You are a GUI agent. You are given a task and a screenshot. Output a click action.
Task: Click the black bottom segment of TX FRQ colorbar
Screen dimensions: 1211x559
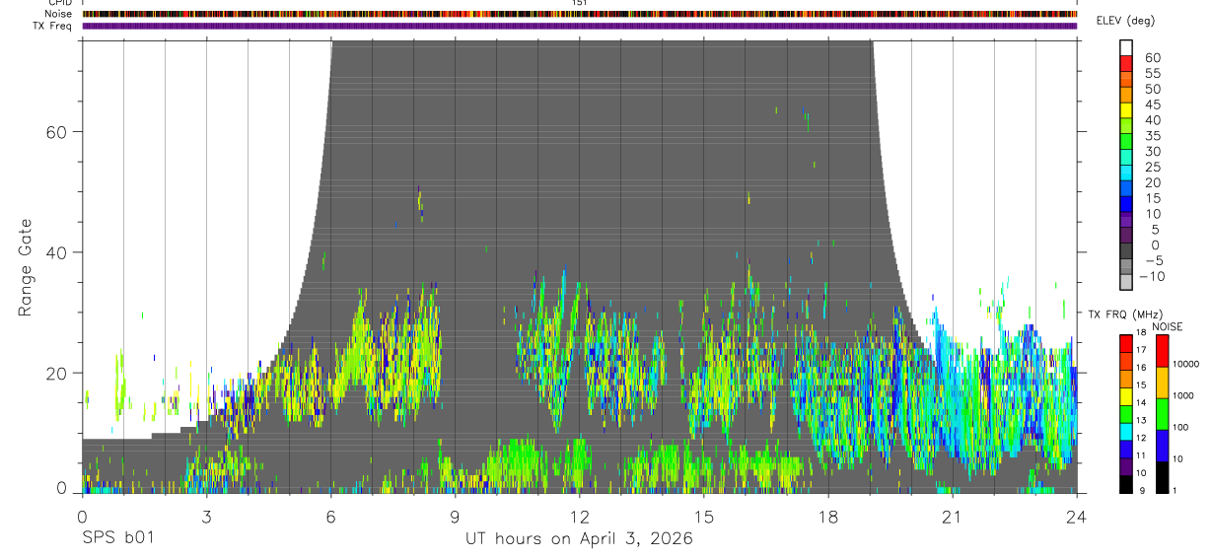point(1126,484)
